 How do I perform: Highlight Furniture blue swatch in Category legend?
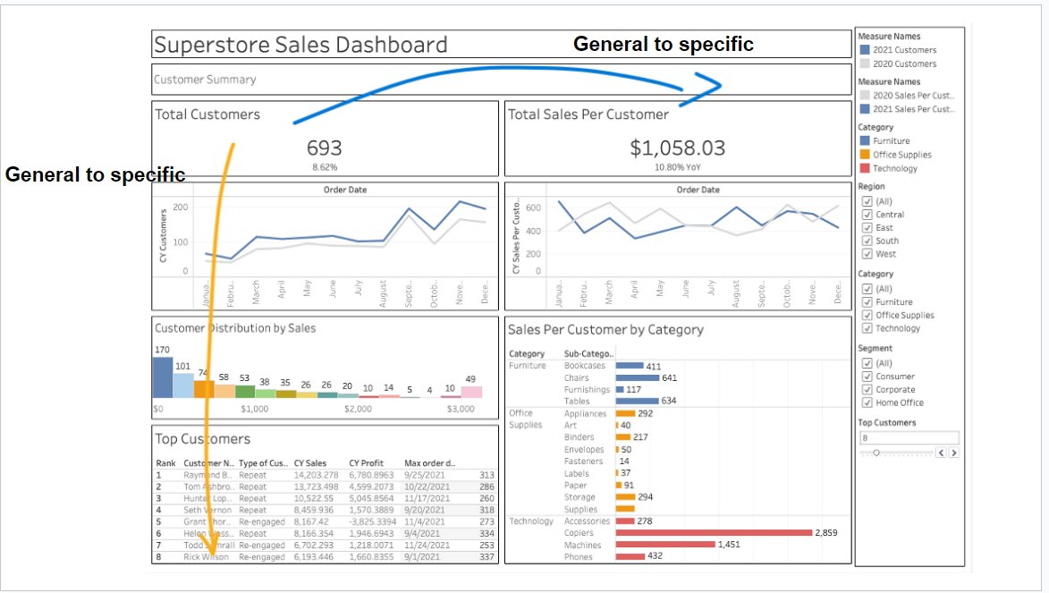coord(865,140)
